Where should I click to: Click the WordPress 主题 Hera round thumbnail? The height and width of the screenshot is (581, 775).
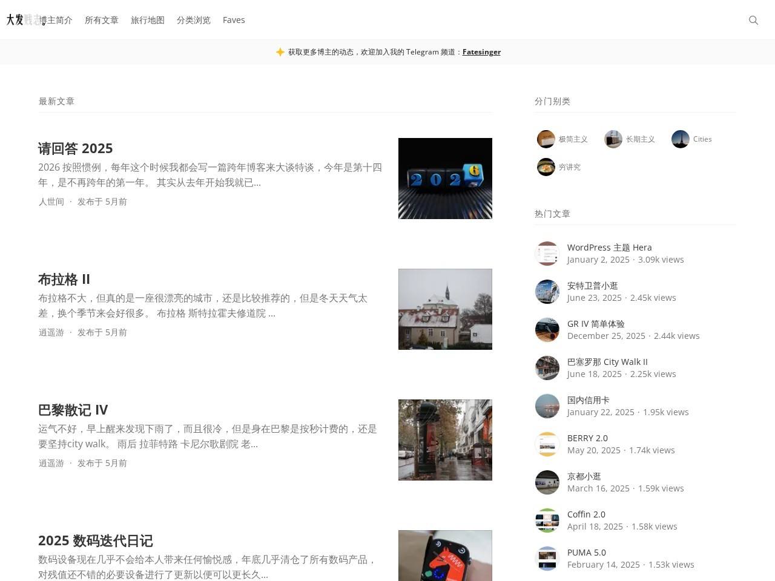tap(547, 254)
